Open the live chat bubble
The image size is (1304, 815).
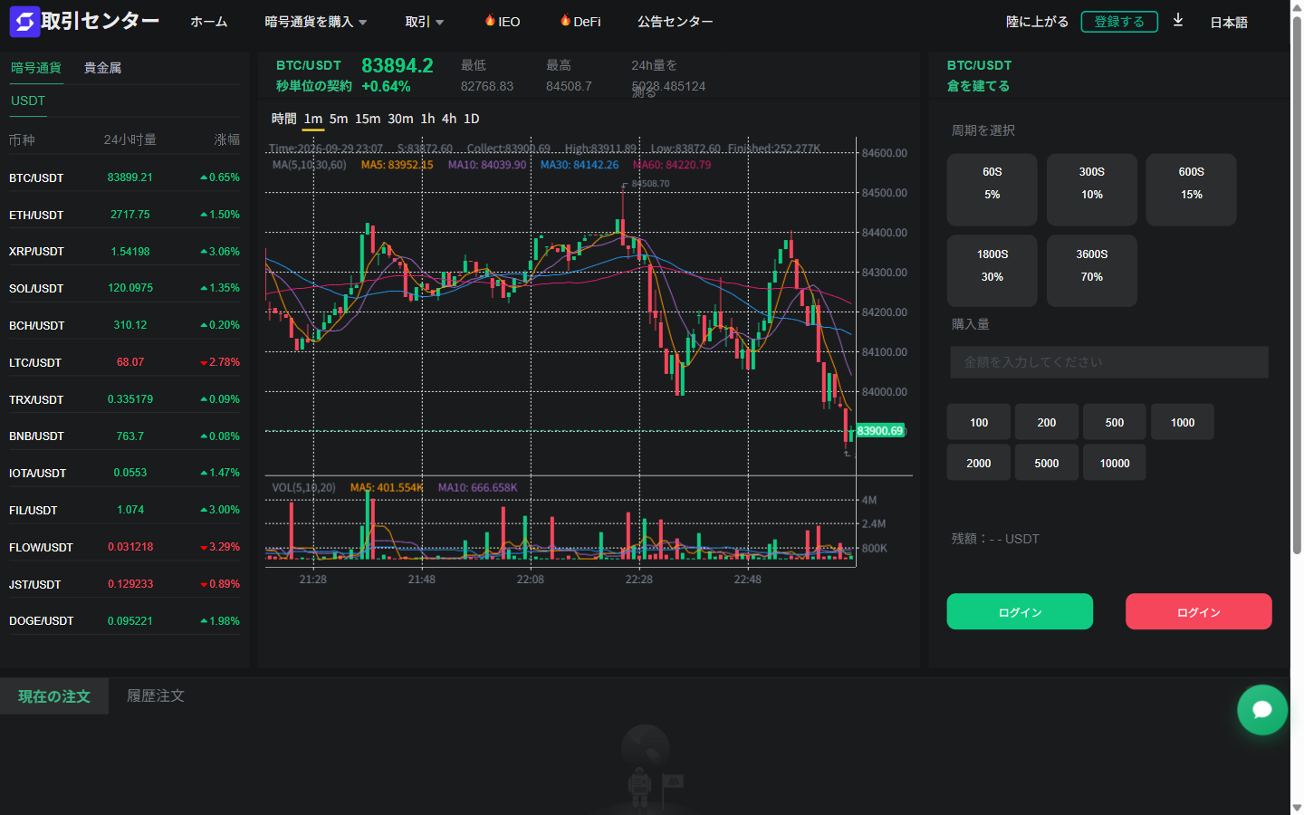point(1262,709)
